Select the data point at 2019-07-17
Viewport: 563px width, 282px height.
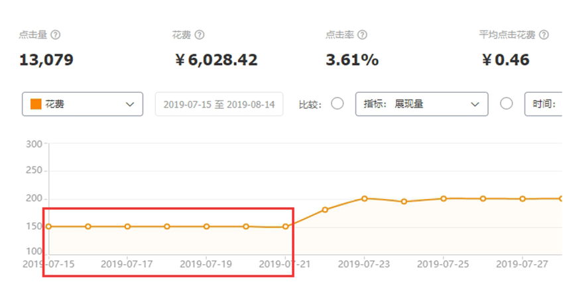pyautogui.click(x=127, y=226)
